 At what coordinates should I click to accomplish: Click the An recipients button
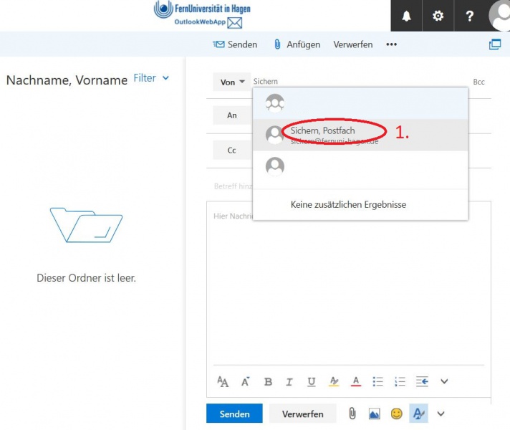[232, 115]
